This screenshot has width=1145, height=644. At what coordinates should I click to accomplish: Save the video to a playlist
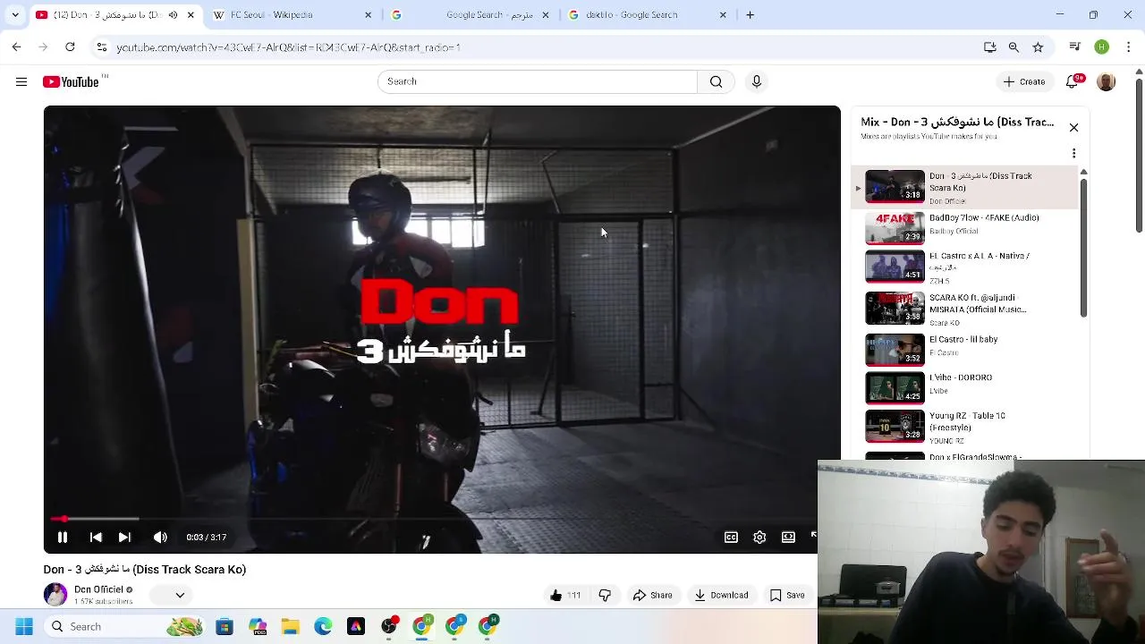tap(787, 595)
